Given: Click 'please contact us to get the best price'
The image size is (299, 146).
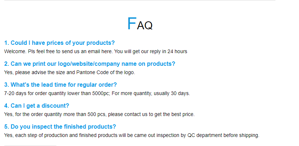Looking at the screenshot, I should click(151, 114).
